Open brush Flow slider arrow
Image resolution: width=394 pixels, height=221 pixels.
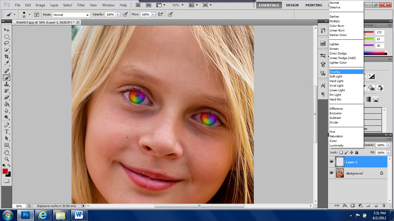pyautogui.click(x=153, y=14)
